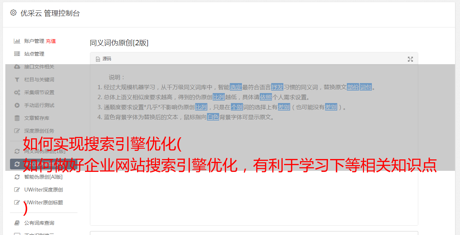Toggle fullscreen with the expand arrows icon
The width and height of the screenshot is (460, 235).
pyautogui.click(x=410, y=59)
